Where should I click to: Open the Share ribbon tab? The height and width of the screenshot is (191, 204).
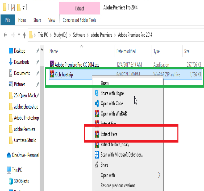pos(37,20)
